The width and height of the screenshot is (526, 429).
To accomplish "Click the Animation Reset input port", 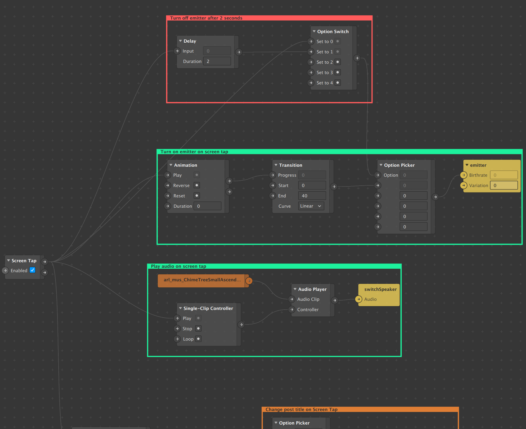I will tap(168, 196).
